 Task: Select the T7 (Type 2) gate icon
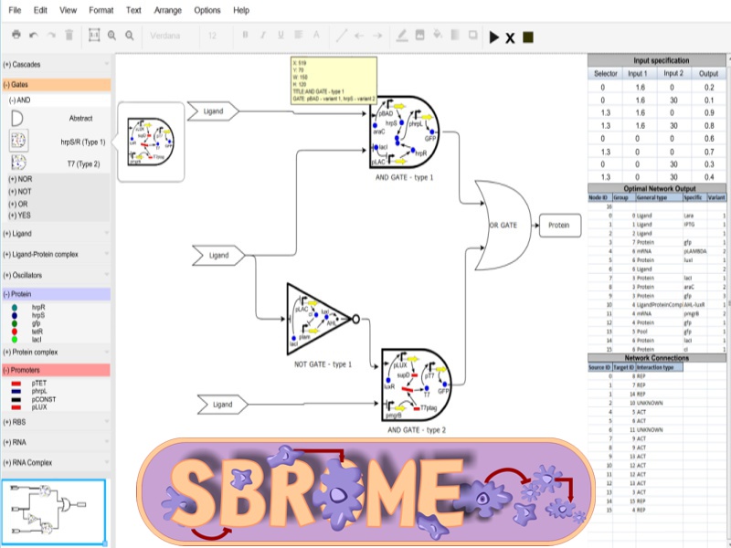click(x=18, y=163)
